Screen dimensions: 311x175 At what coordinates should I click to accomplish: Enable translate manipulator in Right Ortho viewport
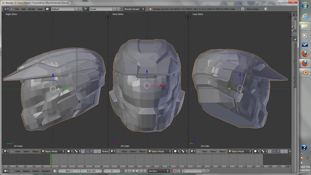coord(91,151)
